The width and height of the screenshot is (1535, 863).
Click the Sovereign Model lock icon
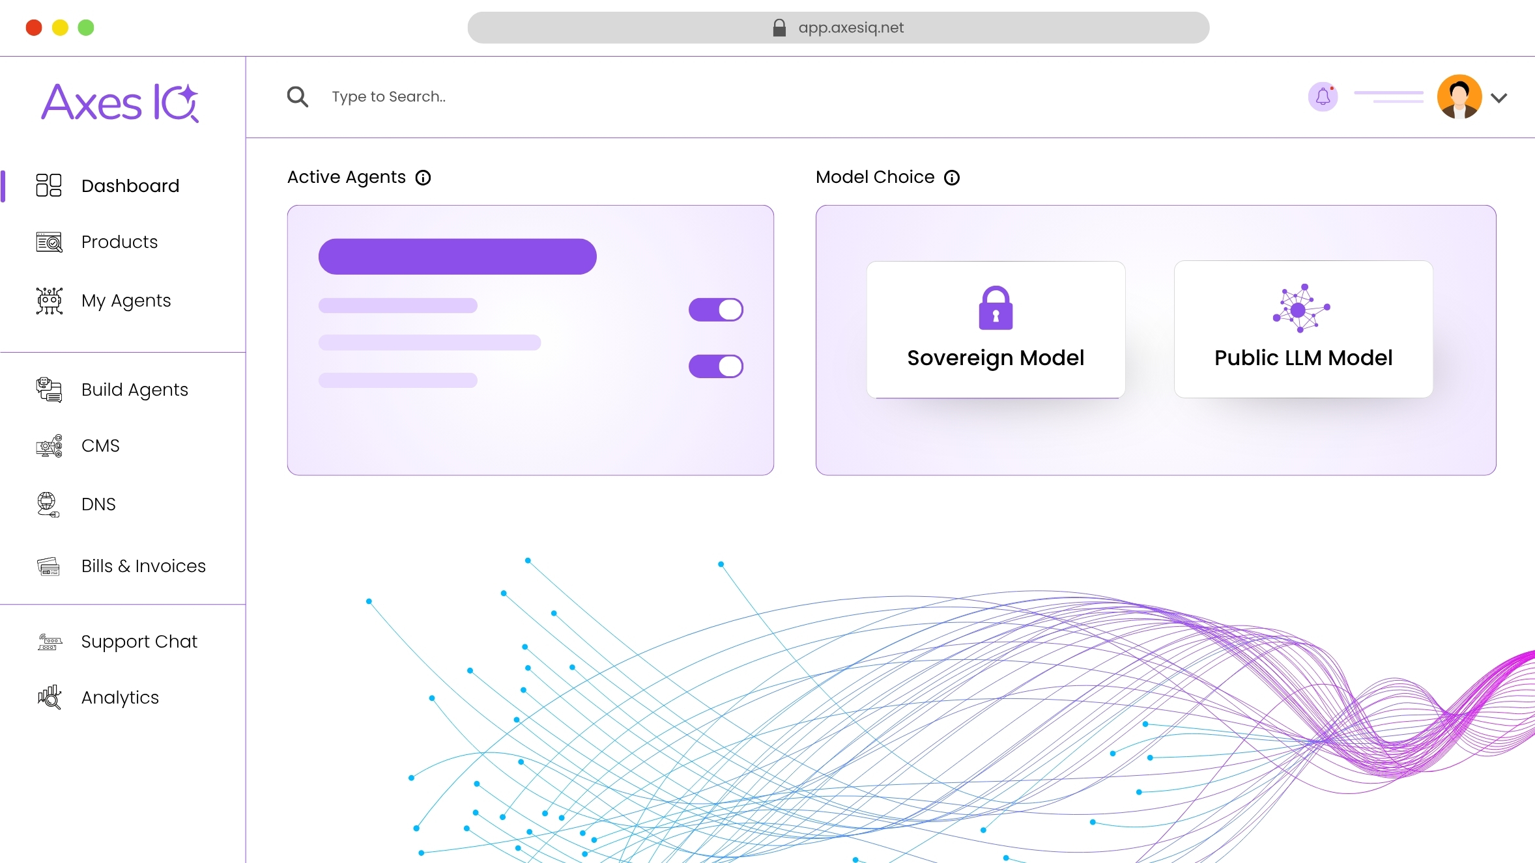coord(996,308)
